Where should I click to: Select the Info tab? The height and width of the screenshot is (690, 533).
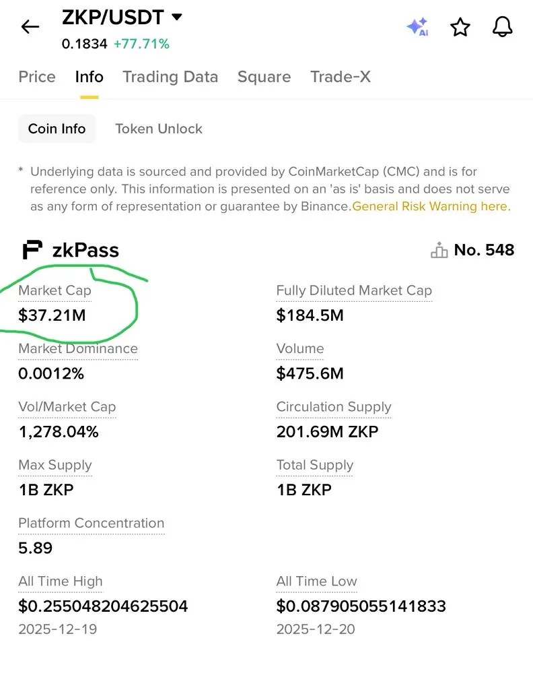(90, 77)
